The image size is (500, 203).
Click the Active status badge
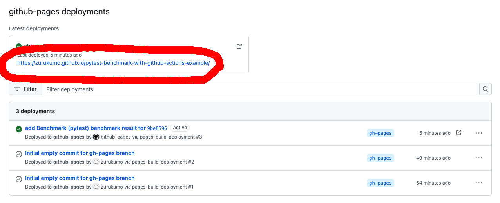(180, 128)
